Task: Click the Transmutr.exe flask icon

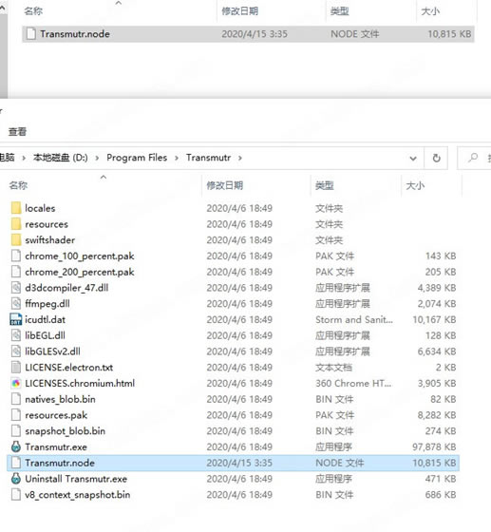Action: (x=16, y=446)
